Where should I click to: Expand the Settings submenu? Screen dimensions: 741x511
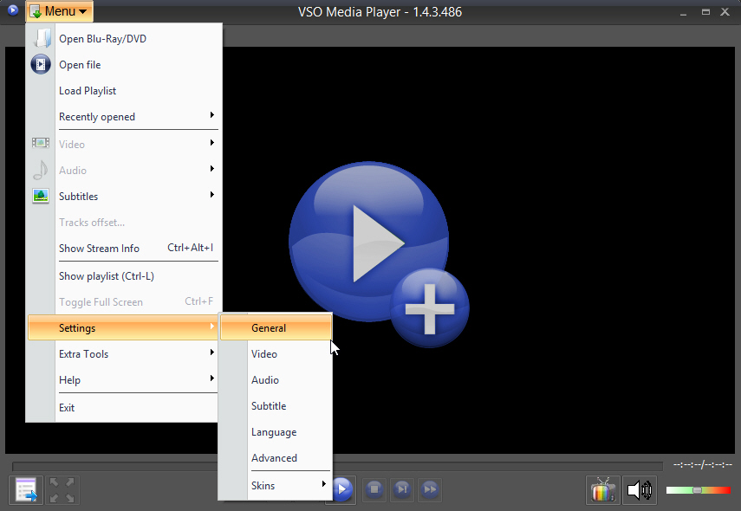click(123, 327)
